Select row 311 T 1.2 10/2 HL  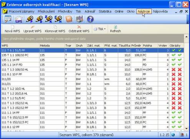(93, 89)
